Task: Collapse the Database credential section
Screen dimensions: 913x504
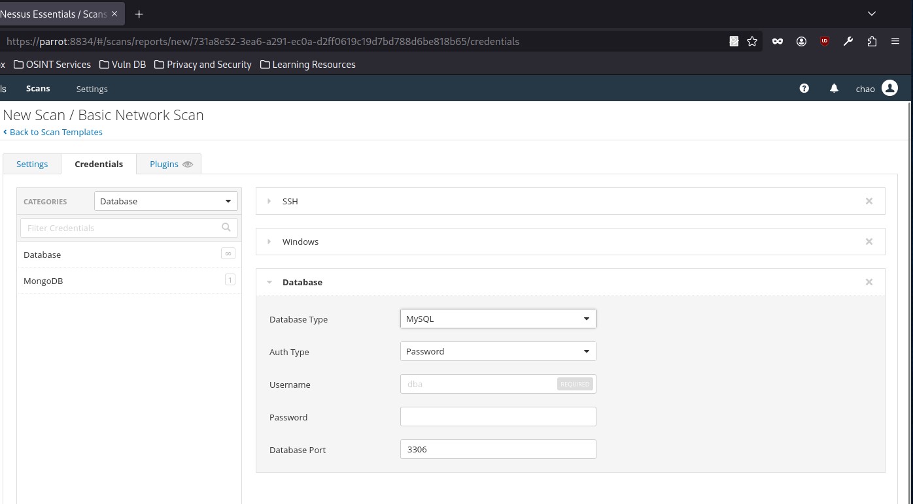Action: pyautogui.click(x=269, y=282)
